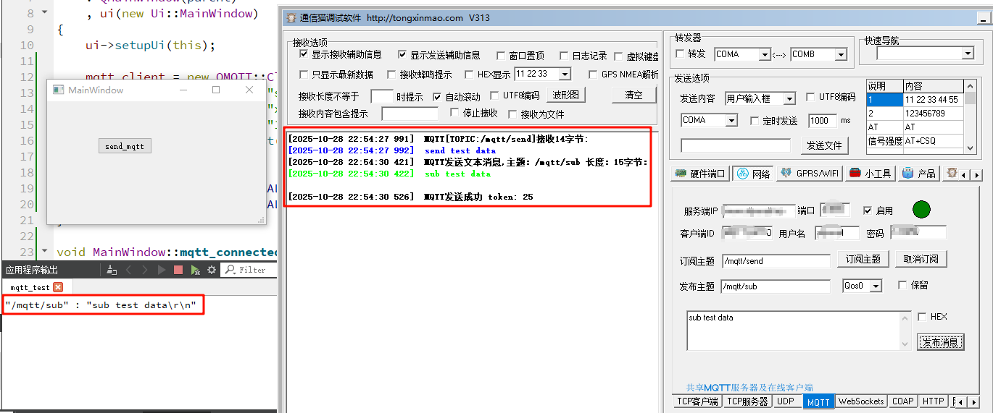This screenshot has height=413, width=993.
Task: Check 保留 option for publish
Action: [902, 285]
